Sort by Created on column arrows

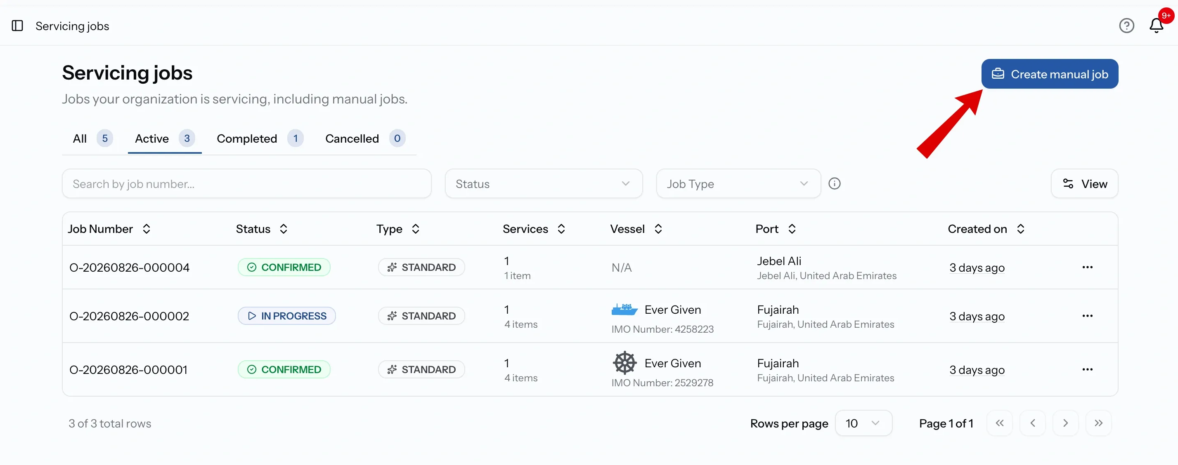click(x=1020, y=229)
